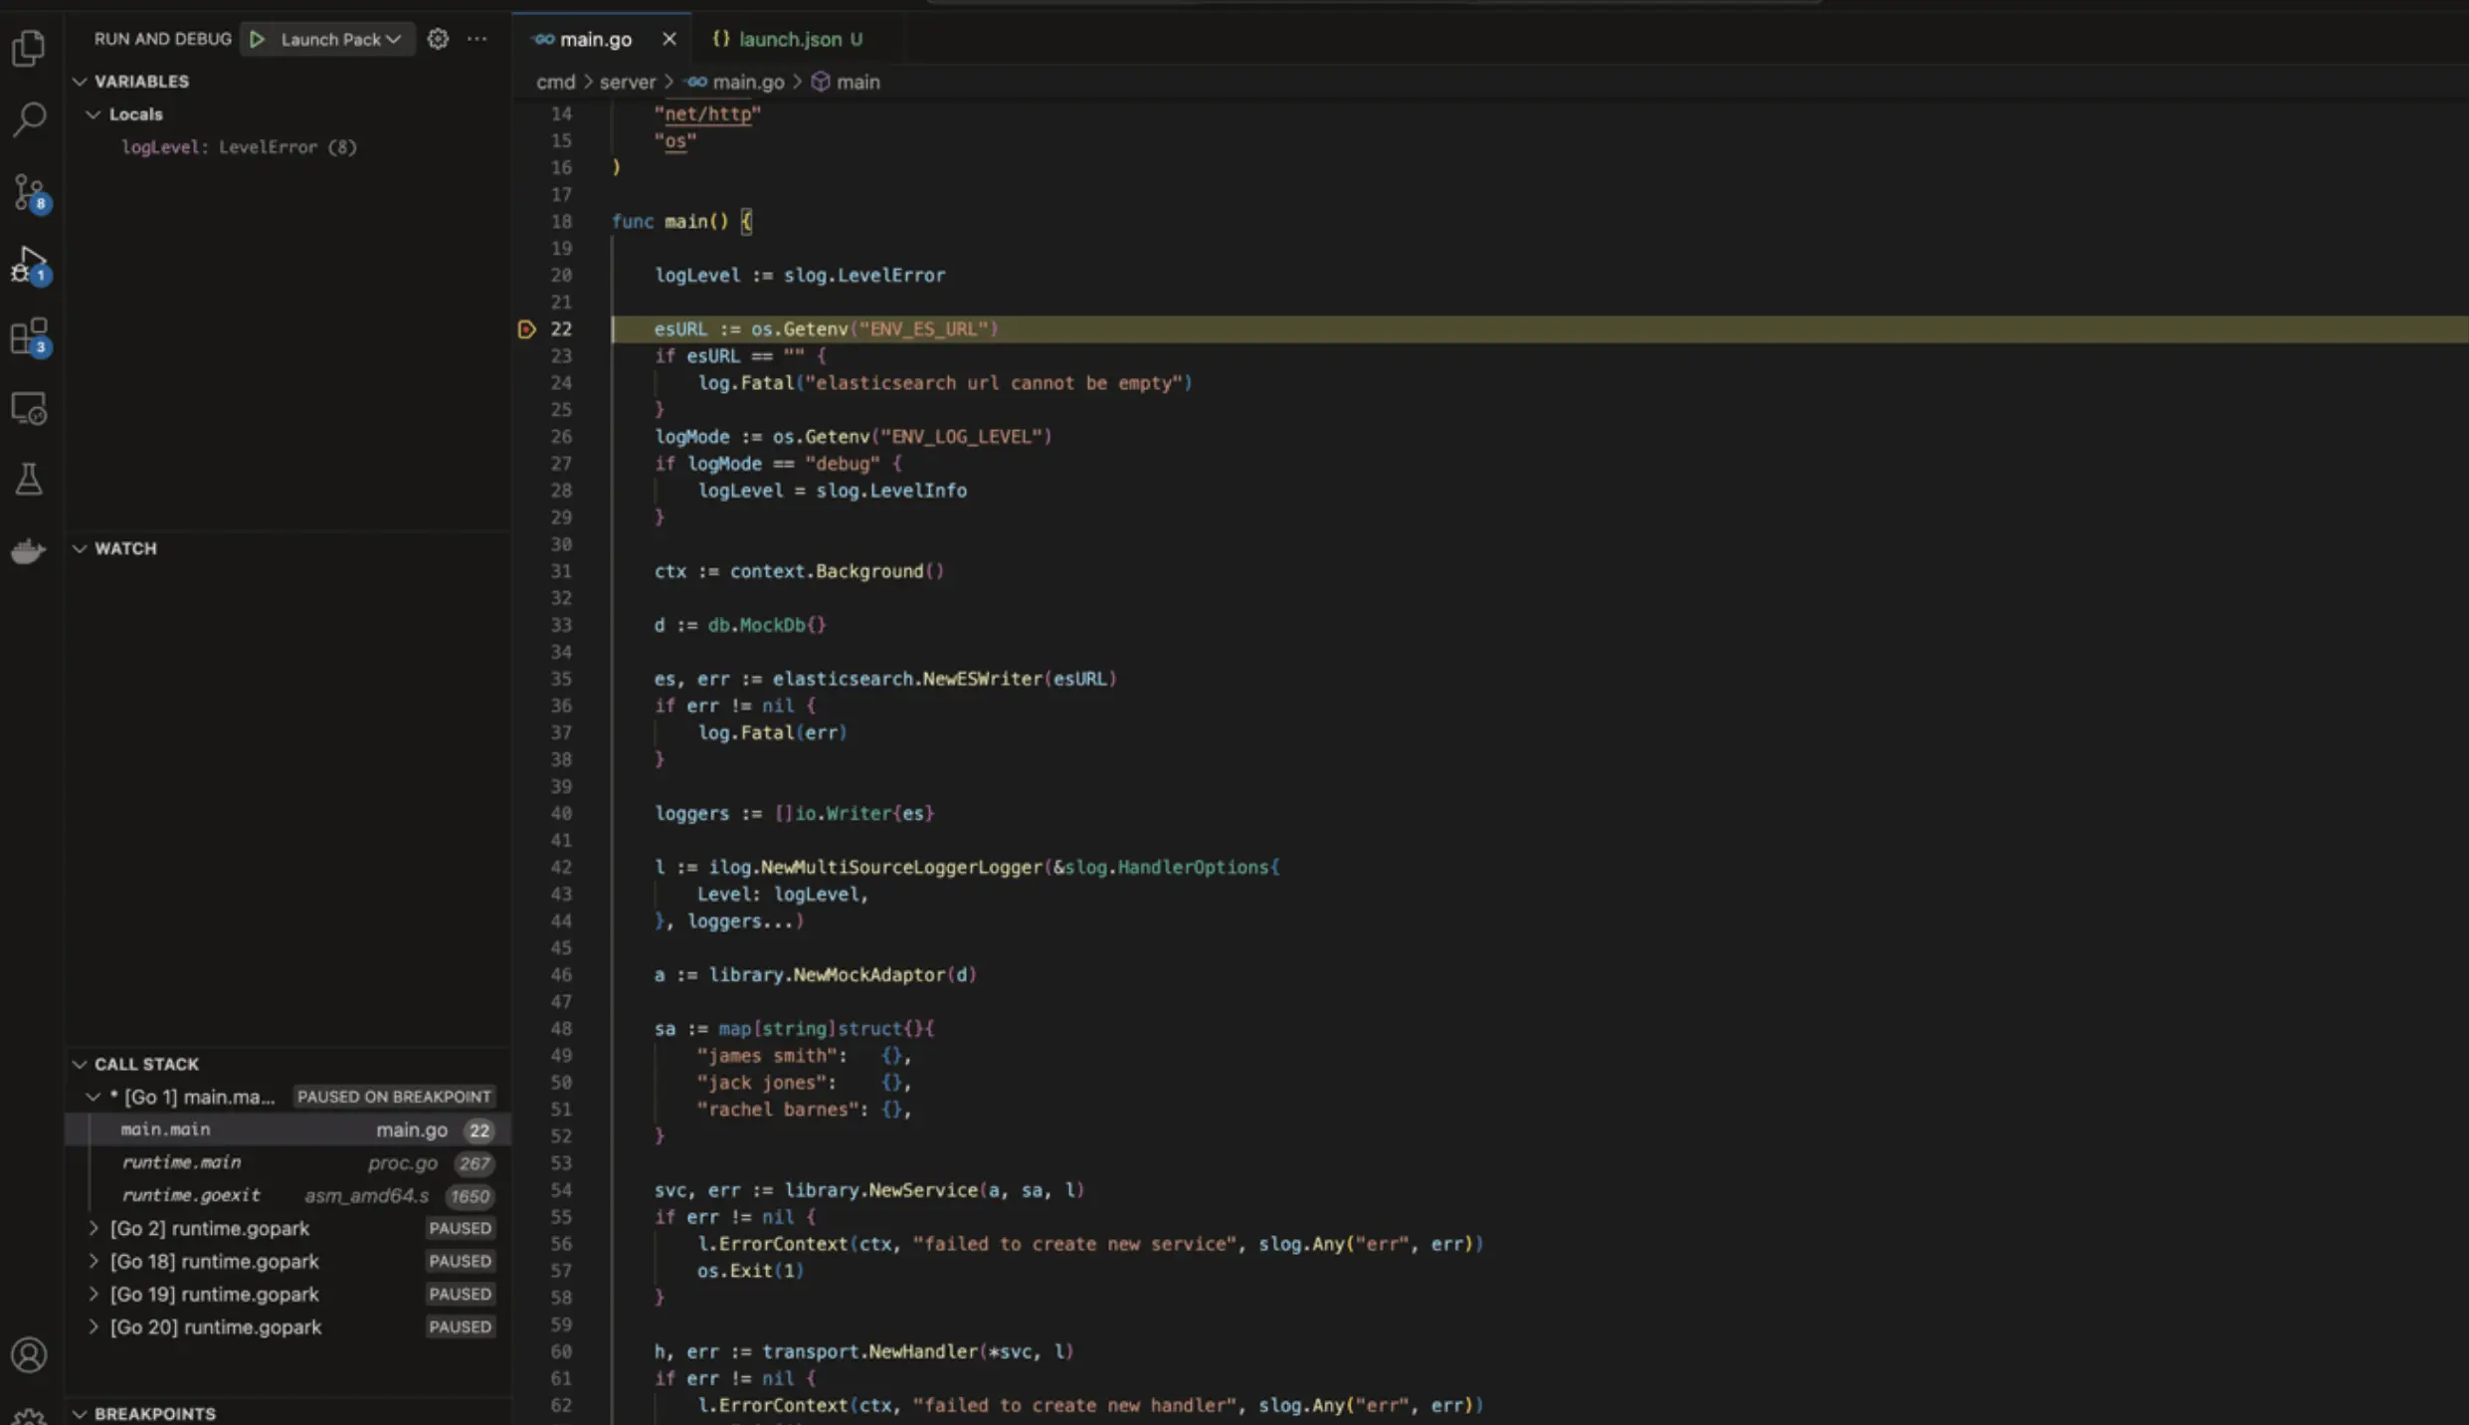Open Run and Debug view icon

coord(30,265)
